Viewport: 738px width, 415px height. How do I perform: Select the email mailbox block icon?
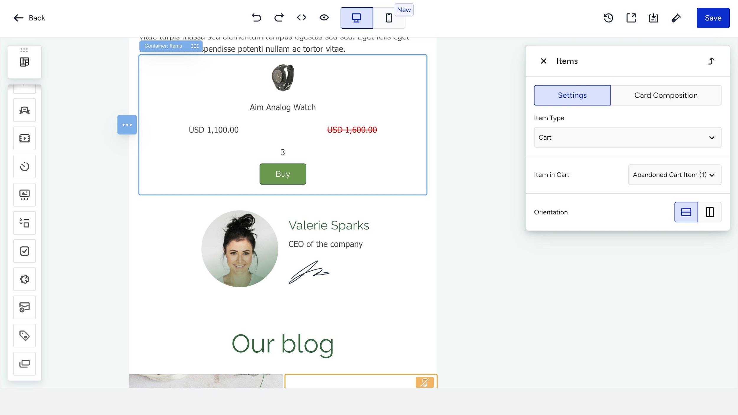[x=25, y=307]
